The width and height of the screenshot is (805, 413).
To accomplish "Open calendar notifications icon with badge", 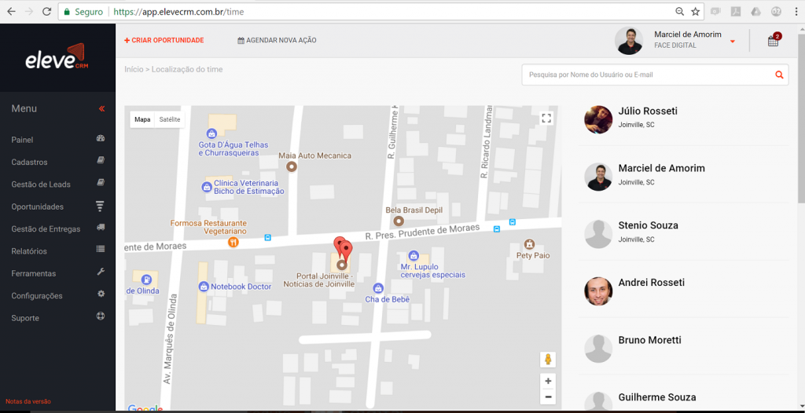I will pyautogui.click(x=774, y=41).
